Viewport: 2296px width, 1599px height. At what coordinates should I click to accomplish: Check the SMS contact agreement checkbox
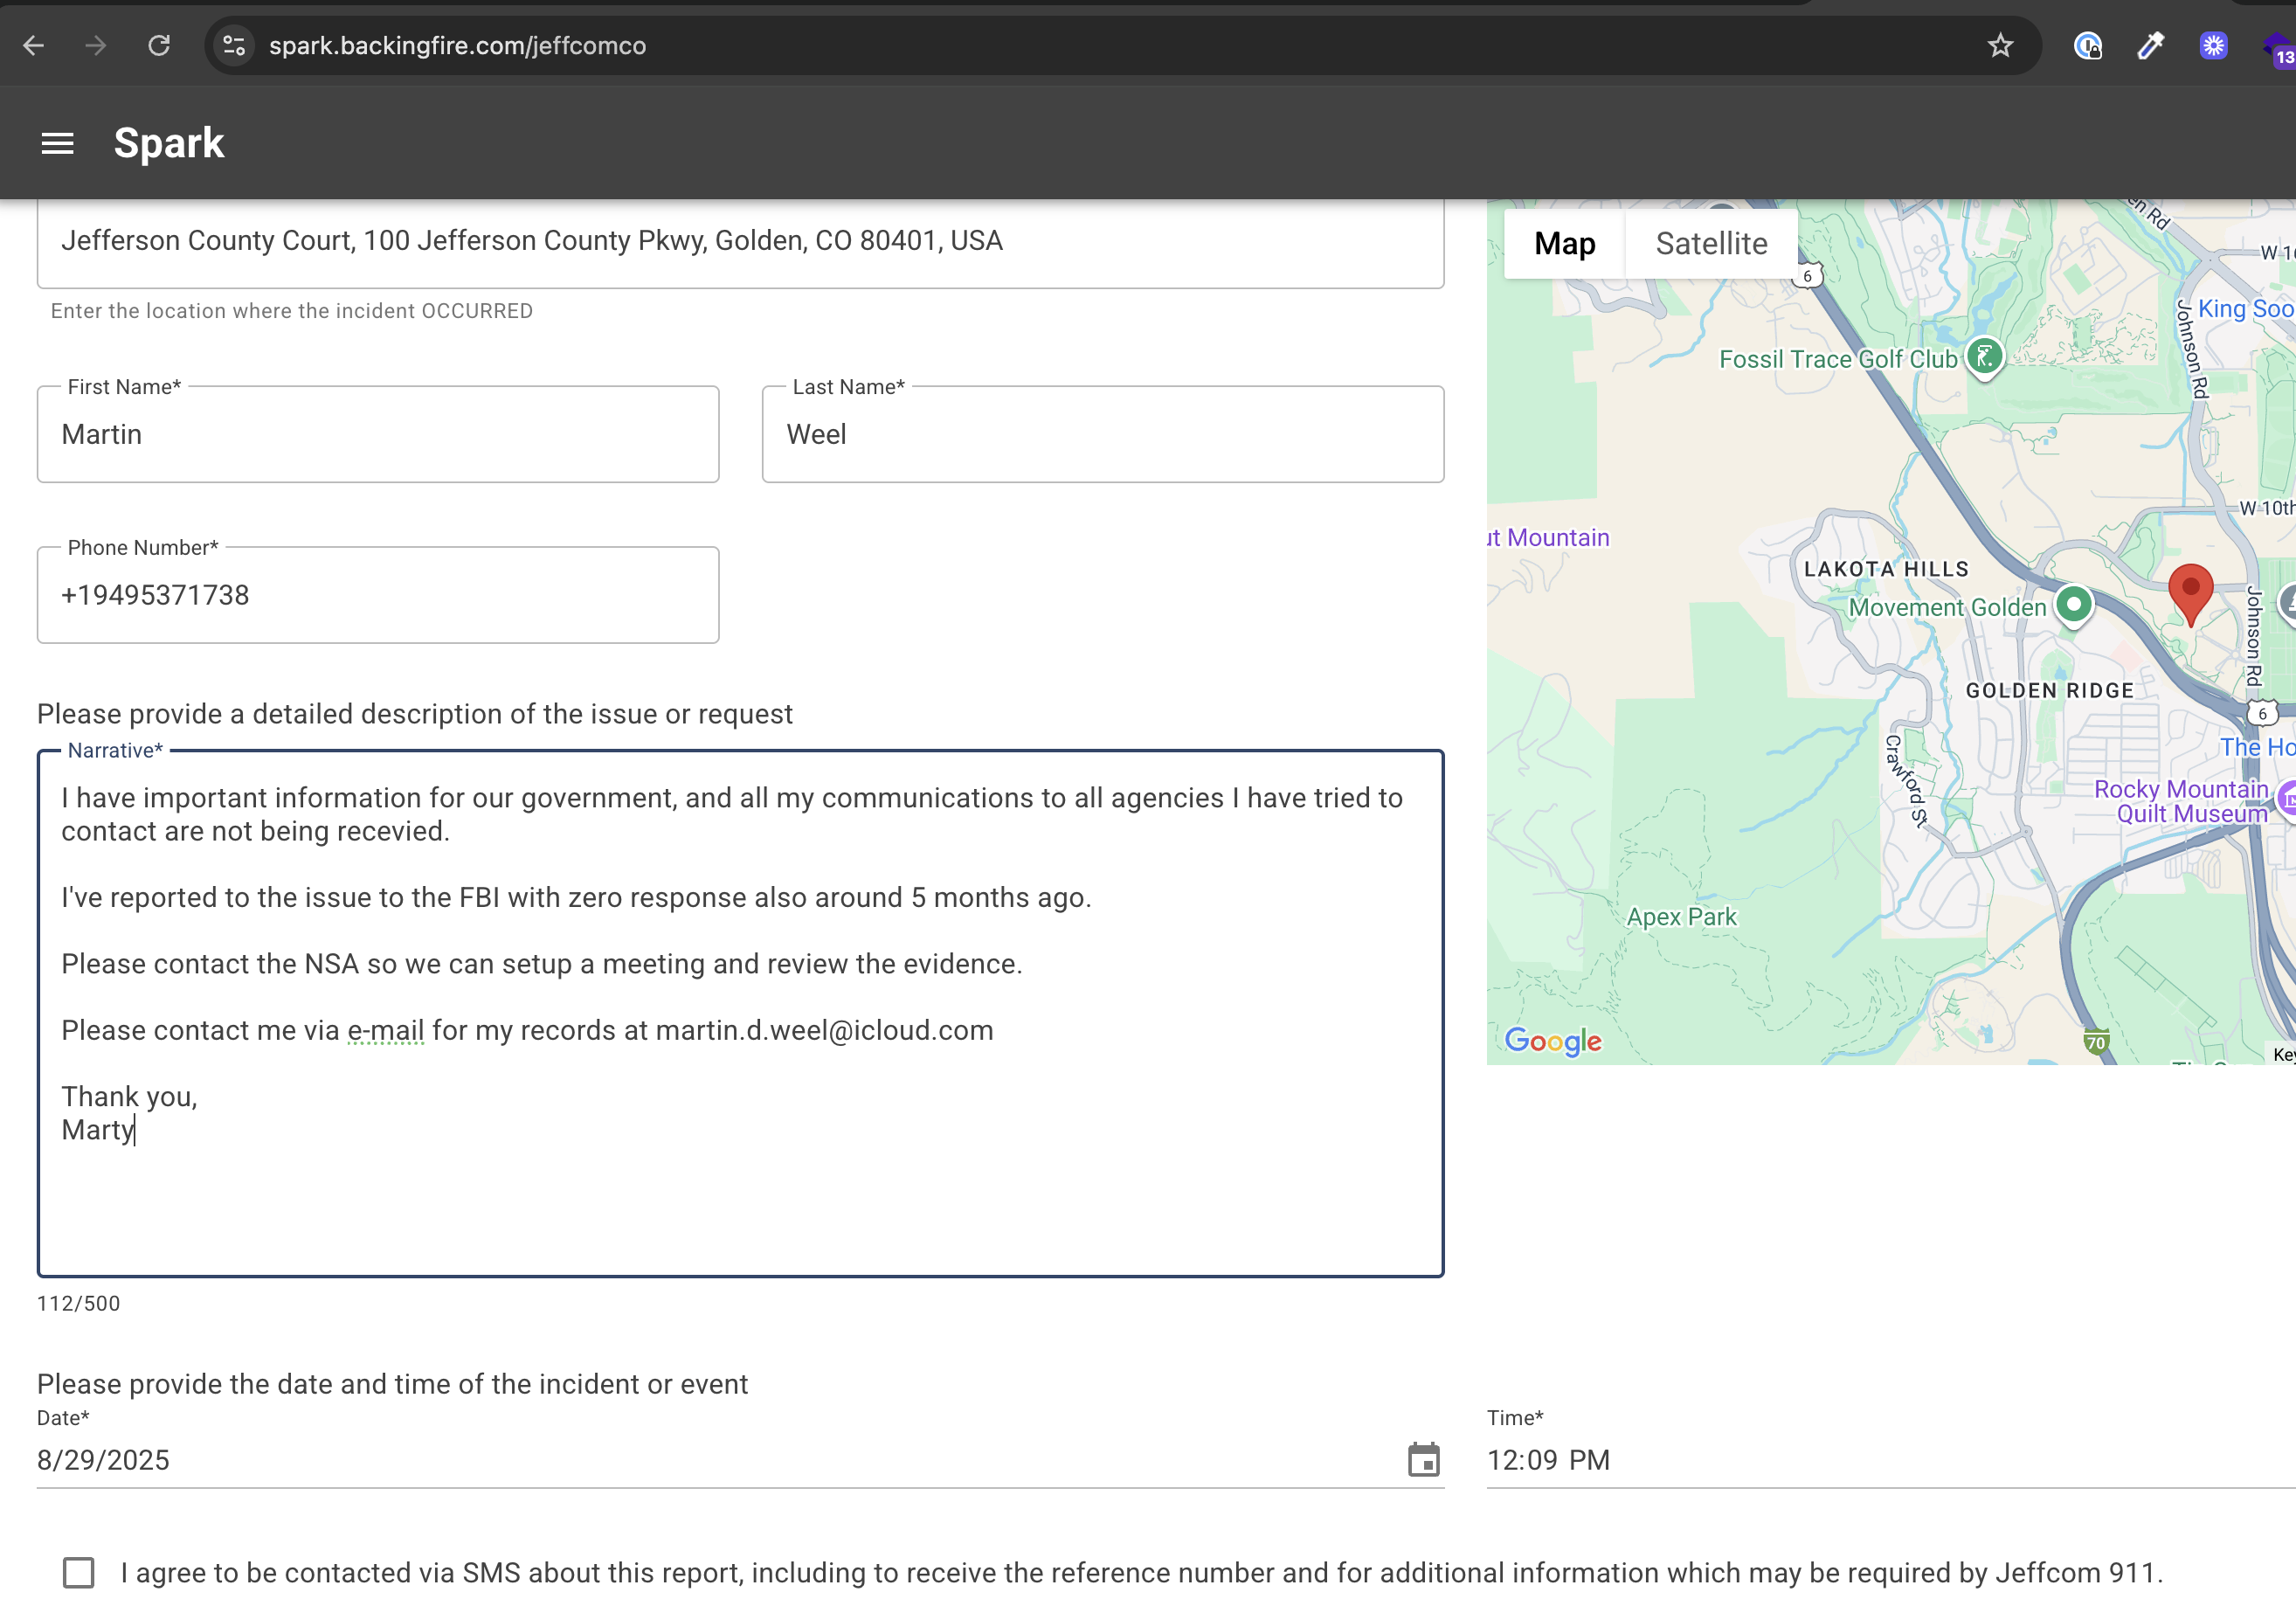(x=79, y=1572)
